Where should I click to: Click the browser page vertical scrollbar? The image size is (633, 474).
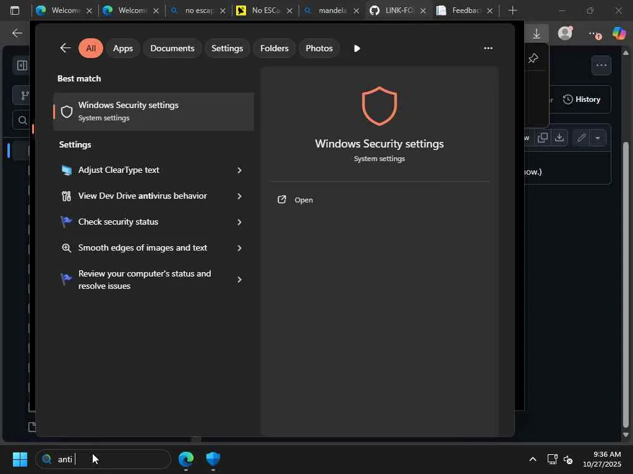(x=626, y=285)
